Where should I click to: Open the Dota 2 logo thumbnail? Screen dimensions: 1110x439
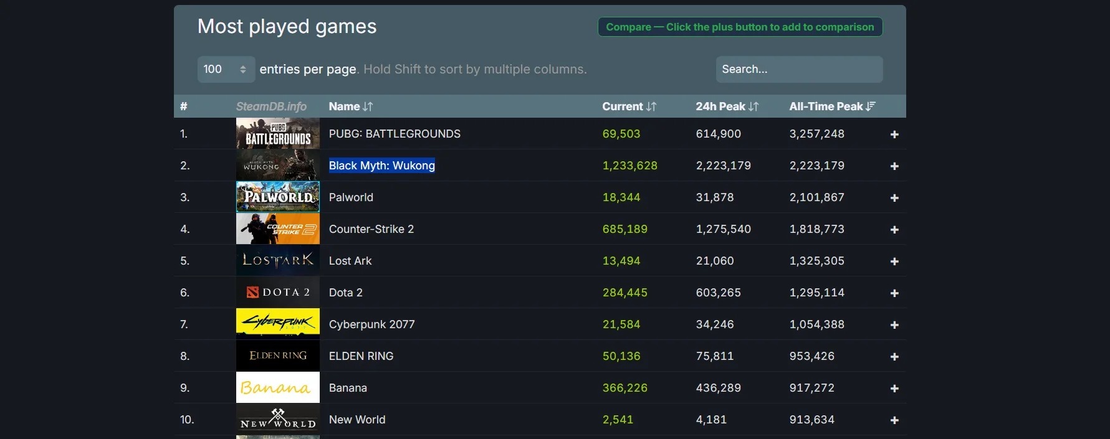coord(278,292)
